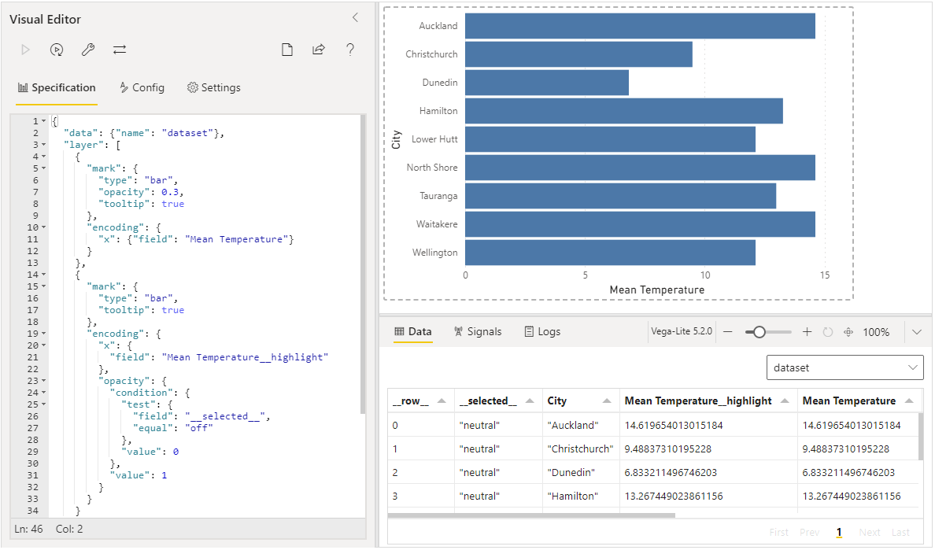Click the zoom to fit icon

(x=848, y=332)
